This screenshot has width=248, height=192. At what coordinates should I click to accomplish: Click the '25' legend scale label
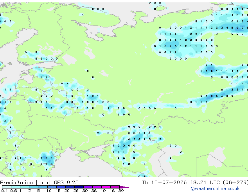pos(76,190)
